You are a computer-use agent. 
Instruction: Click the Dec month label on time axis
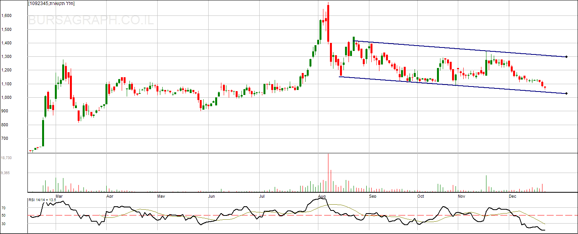513,196
